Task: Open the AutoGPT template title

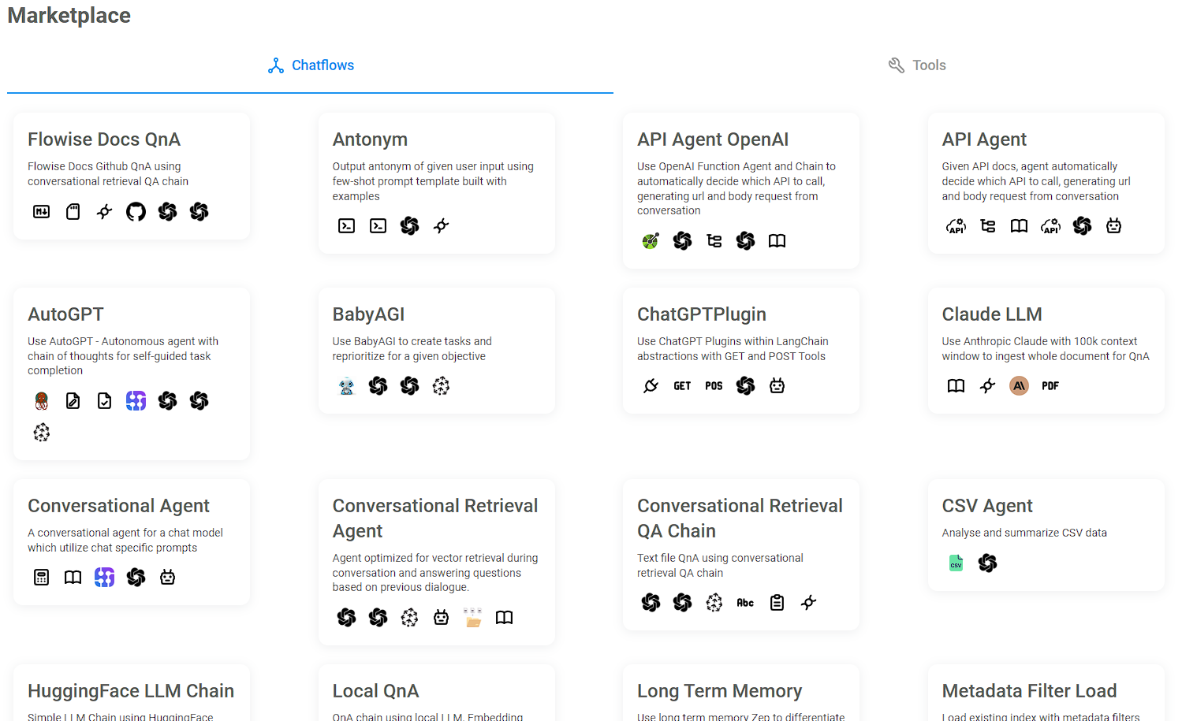Action: click(65, 314)
